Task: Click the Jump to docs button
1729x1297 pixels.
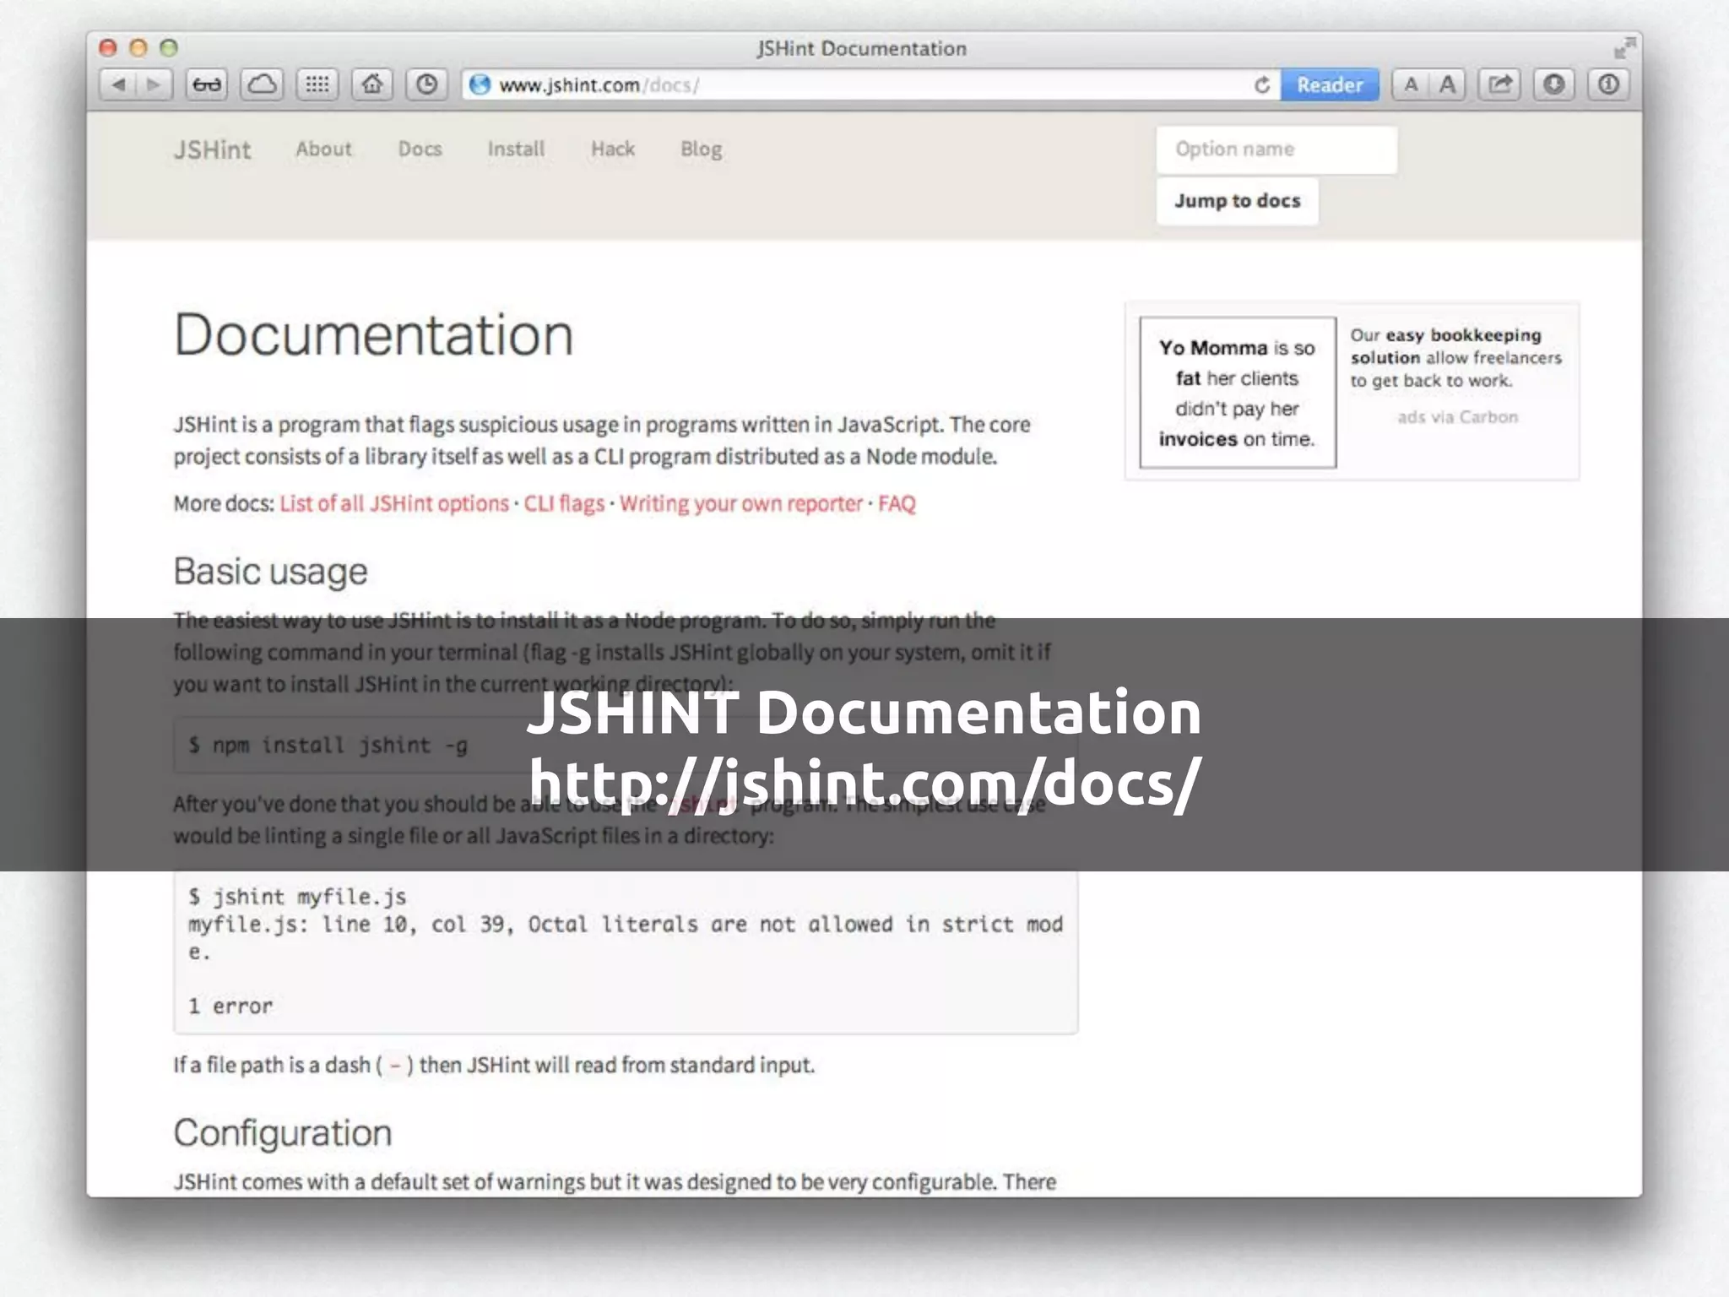Action: pyautogui.click(x=1237, y=201)
